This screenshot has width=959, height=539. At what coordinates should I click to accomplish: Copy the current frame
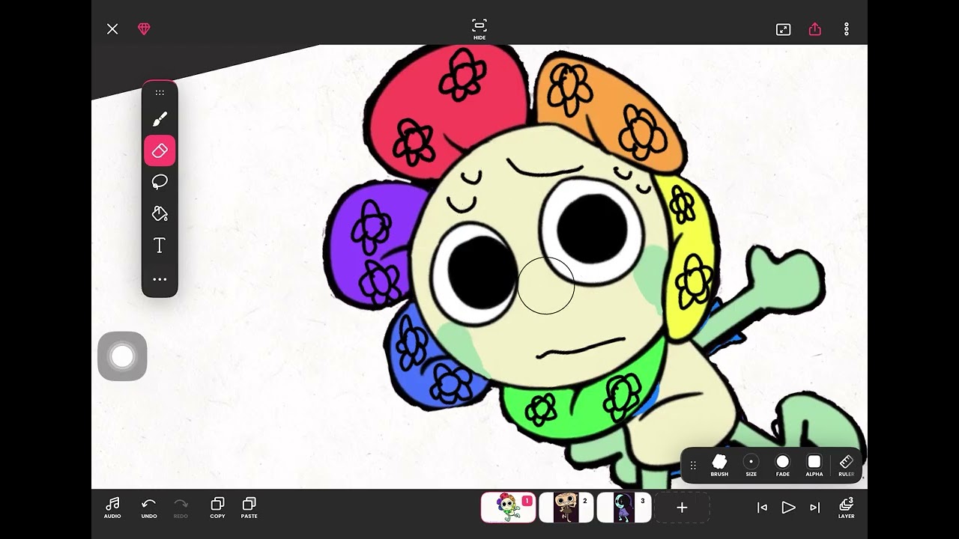[x=217, y=508]
